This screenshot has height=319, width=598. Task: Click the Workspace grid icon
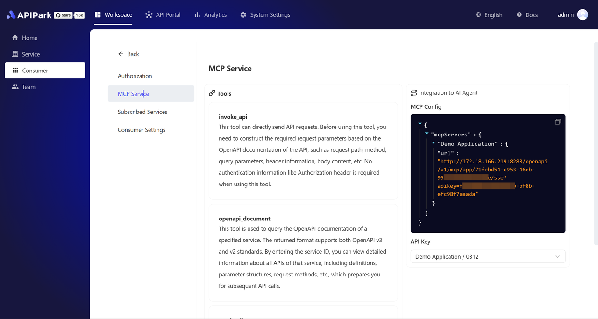click(x=98, y=15)
